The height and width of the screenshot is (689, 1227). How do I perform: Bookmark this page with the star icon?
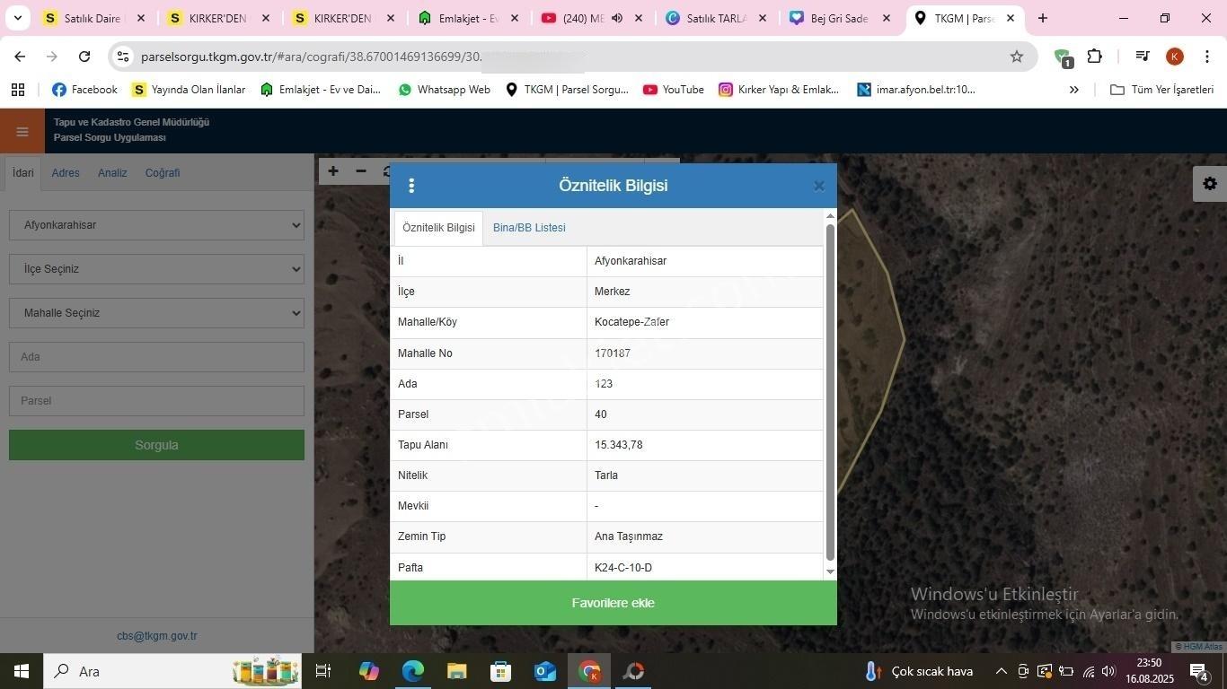tap(1017, 57)
